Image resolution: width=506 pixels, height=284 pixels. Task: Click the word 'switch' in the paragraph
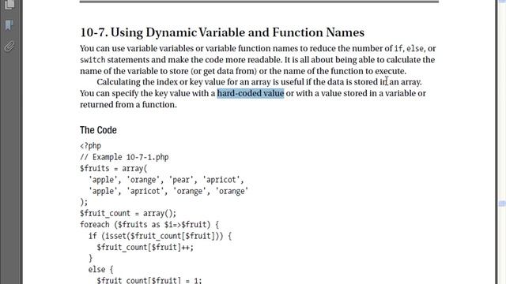click(93, 60)
